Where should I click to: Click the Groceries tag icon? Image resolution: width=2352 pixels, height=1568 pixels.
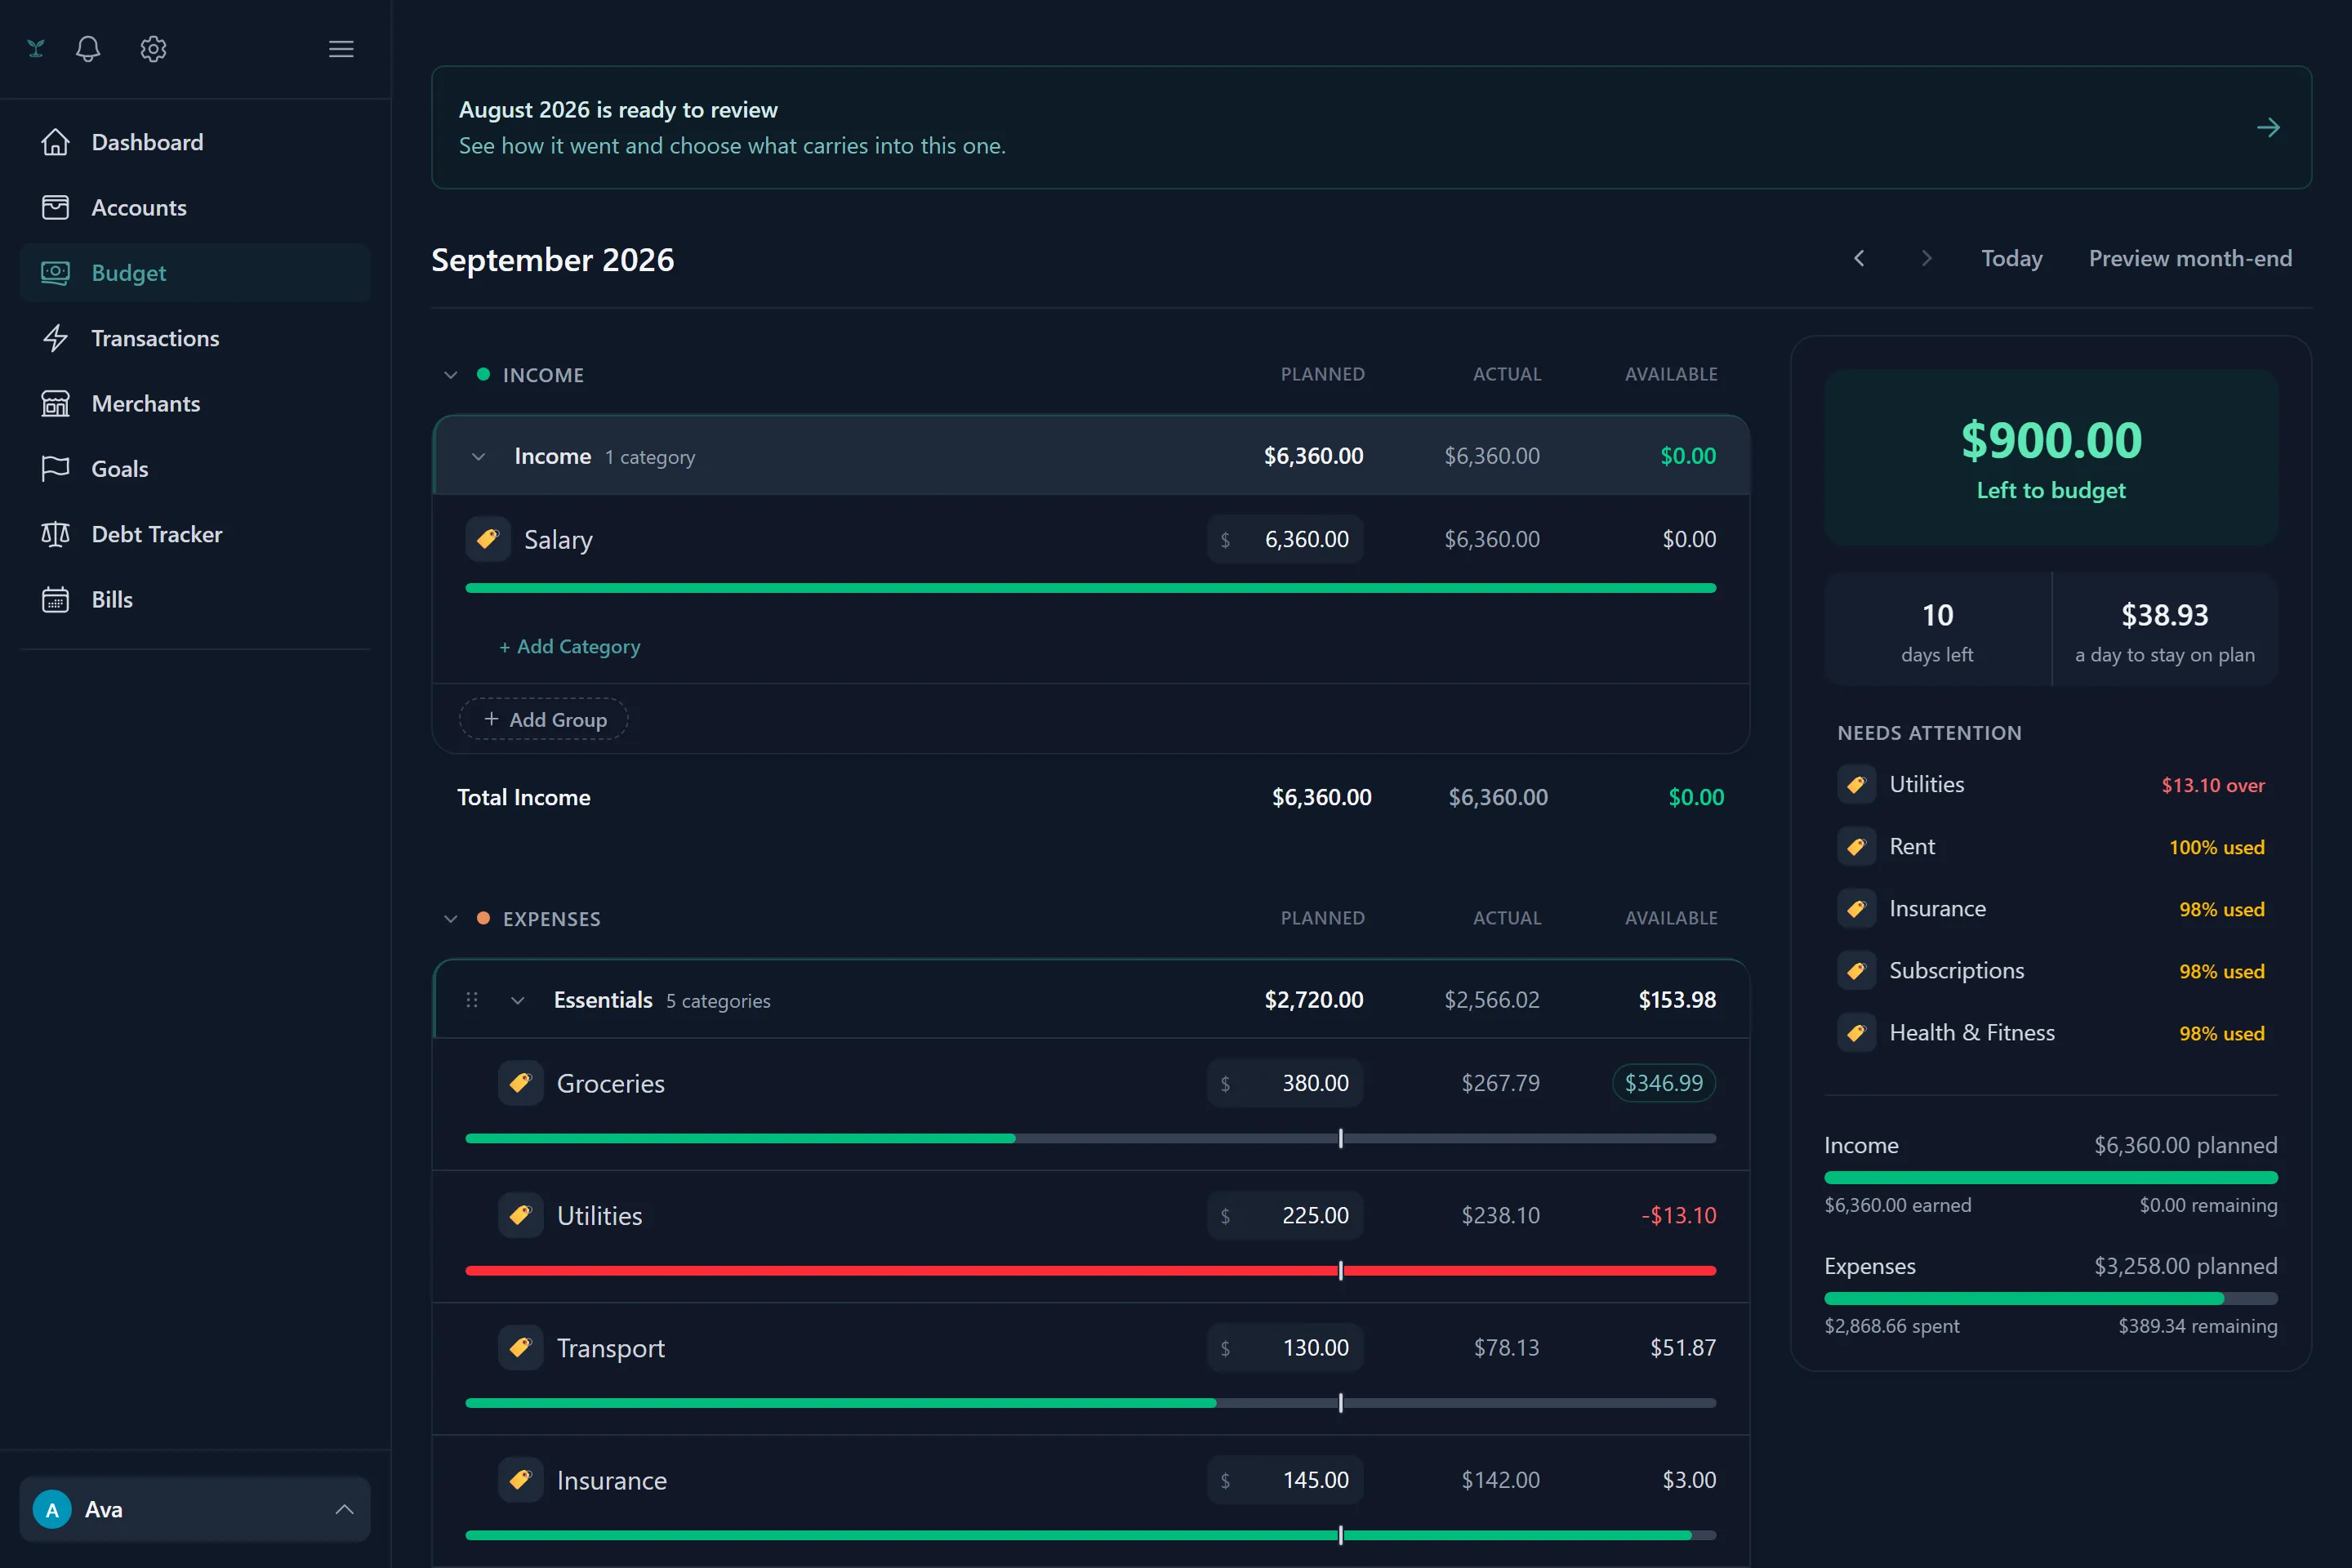[x=521, y=1083]
